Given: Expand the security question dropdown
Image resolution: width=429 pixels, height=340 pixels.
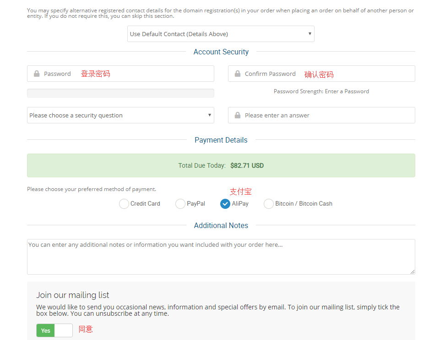Looking at the screenshot, I should point(120,115).
